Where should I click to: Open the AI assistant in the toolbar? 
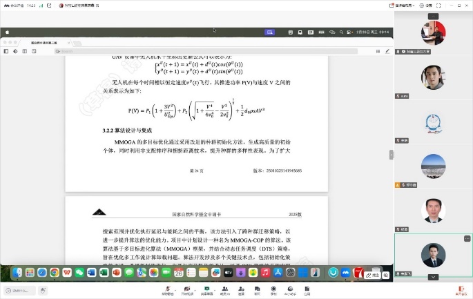[x=290, y=289]
